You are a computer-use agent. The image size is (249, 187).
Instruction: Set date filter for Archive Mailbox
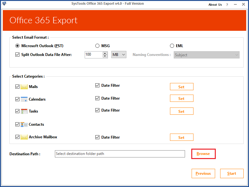click(182, 137)
